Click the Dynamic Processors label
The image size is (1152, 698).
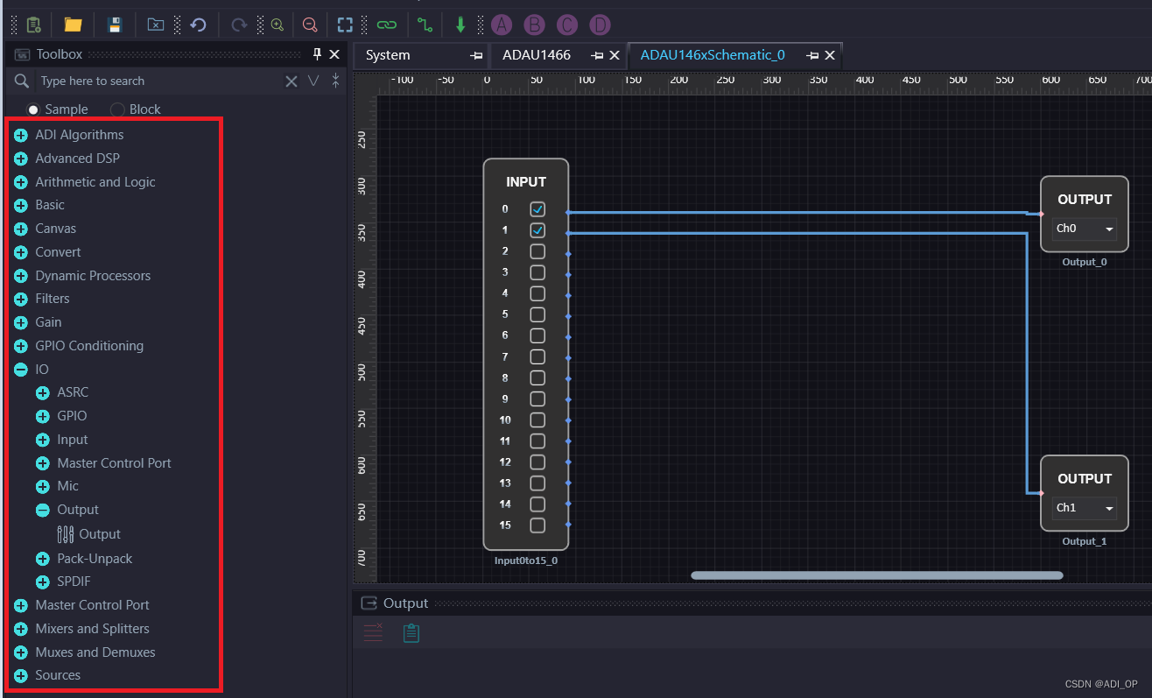93,276
